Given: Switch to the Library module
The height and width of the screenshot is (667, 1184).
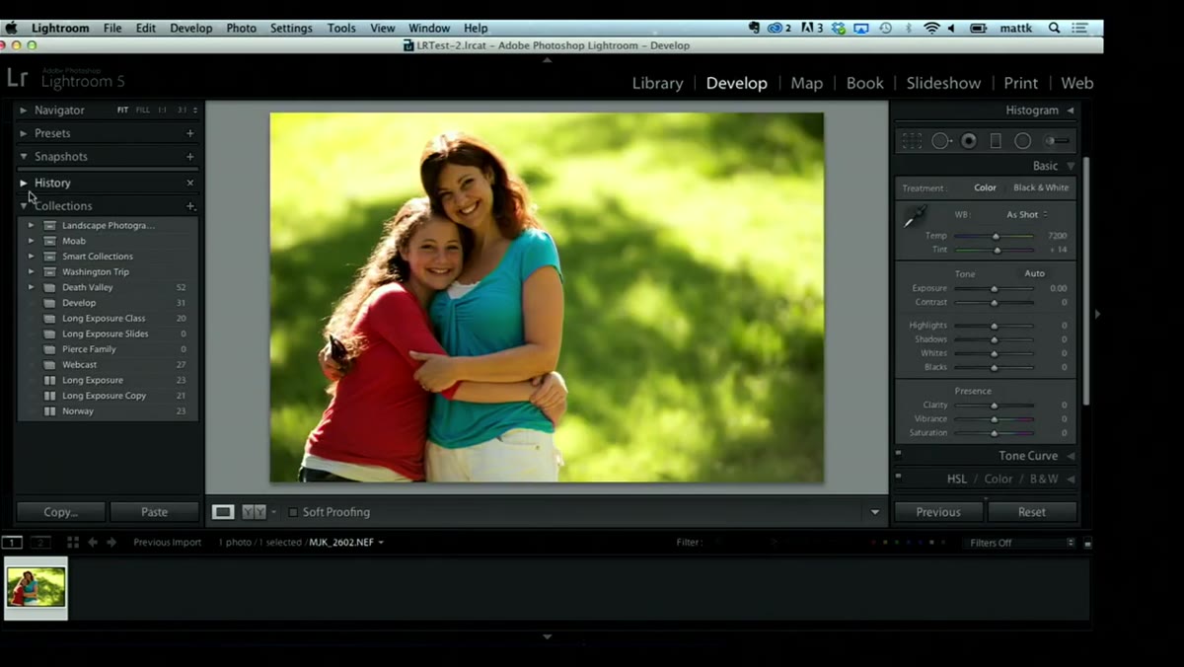Looking at the screenshot, I should (657, 83).
